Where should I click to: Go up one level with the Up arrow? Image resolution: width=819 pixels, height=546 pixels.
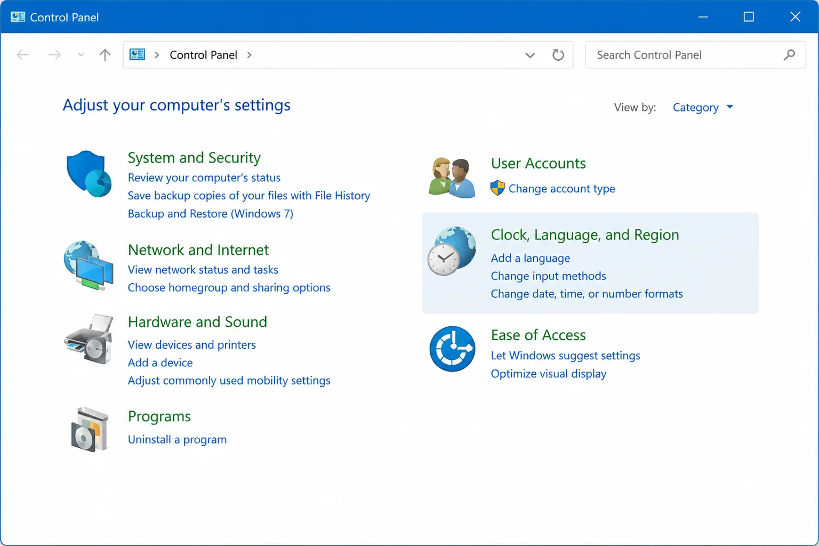coord(105,54)
